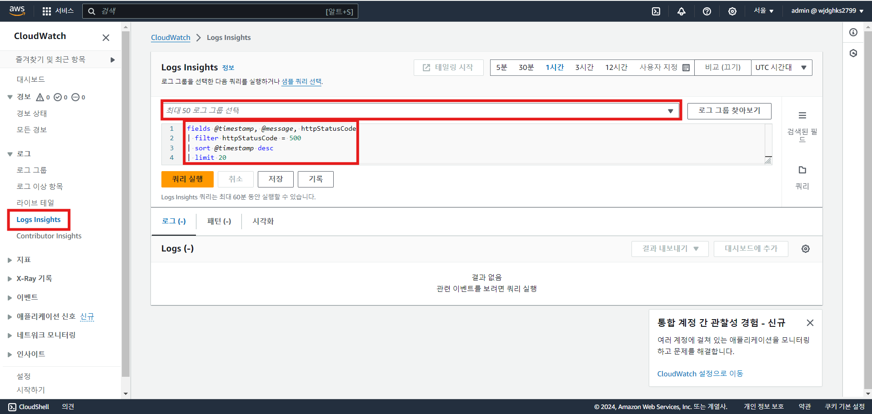Expand the 네트워크 모니터링 section

coord(10,335)
